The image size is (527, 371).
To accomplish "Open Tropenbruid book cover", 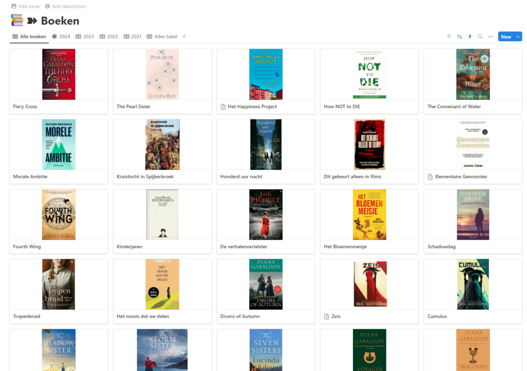I will (59, 285).
